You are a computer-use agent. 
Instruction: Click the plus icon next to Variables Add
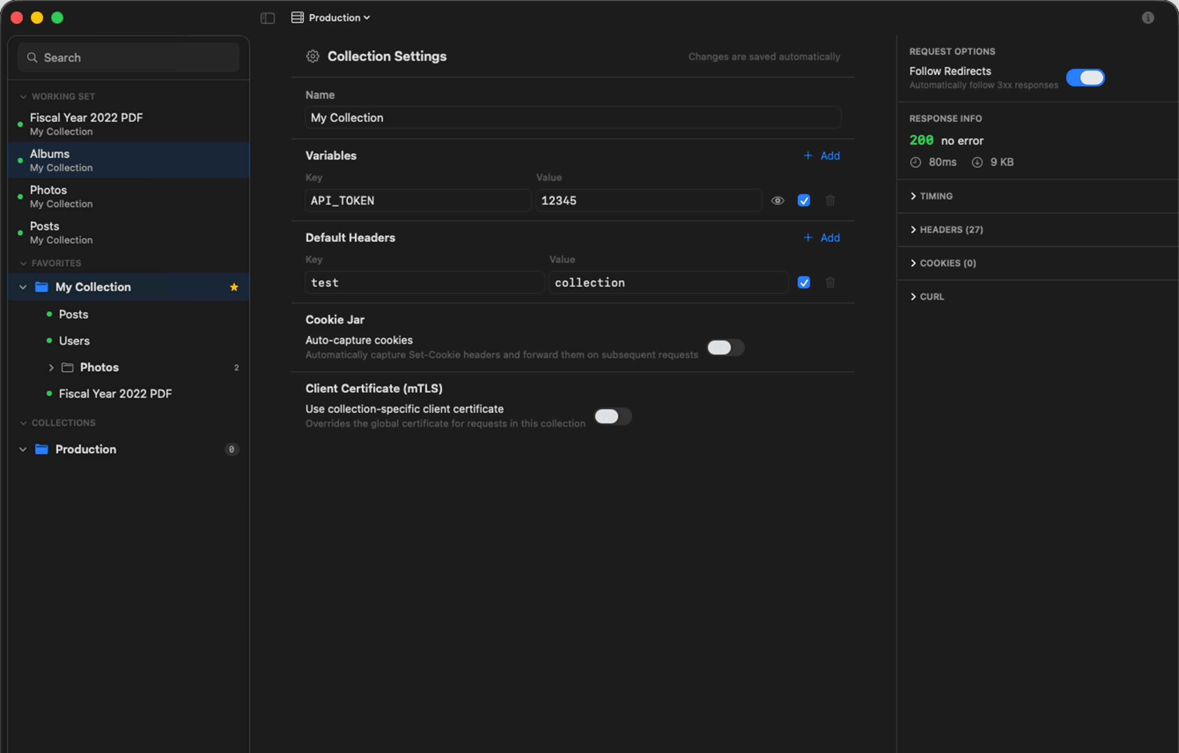click(808, 156)
